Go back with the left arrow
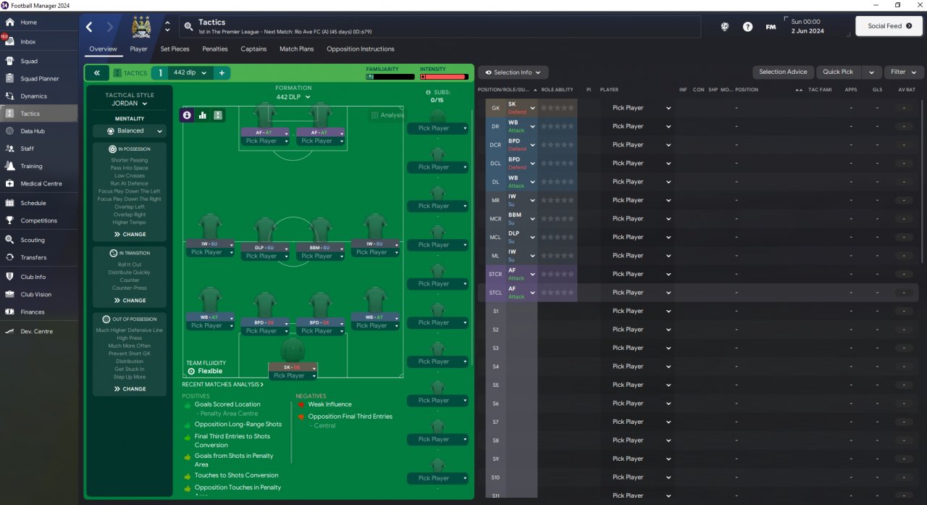 click(x=89, y=27)
